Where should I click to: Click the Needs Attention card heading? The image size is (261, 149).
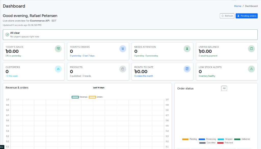click(x=145, y=47)
